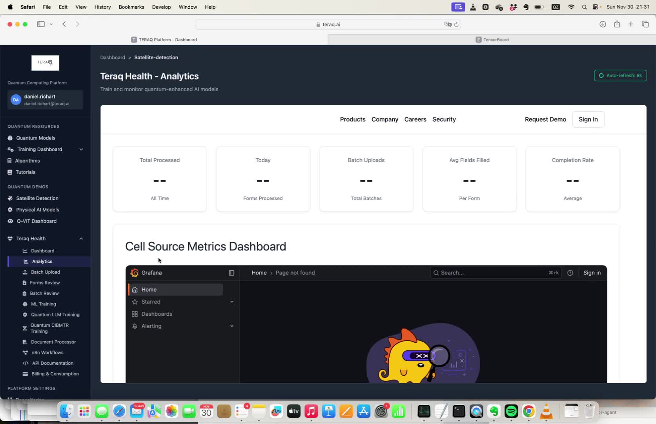Expand the Starred section in Grafana

point(232,302)
